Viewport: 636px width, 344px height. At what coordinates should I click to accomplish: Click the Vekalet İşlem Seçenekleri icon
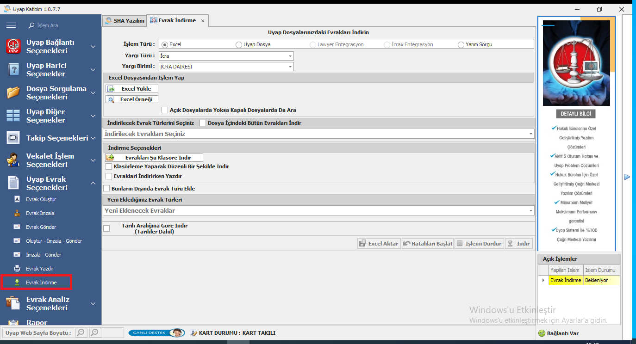(x=13, y=160)
